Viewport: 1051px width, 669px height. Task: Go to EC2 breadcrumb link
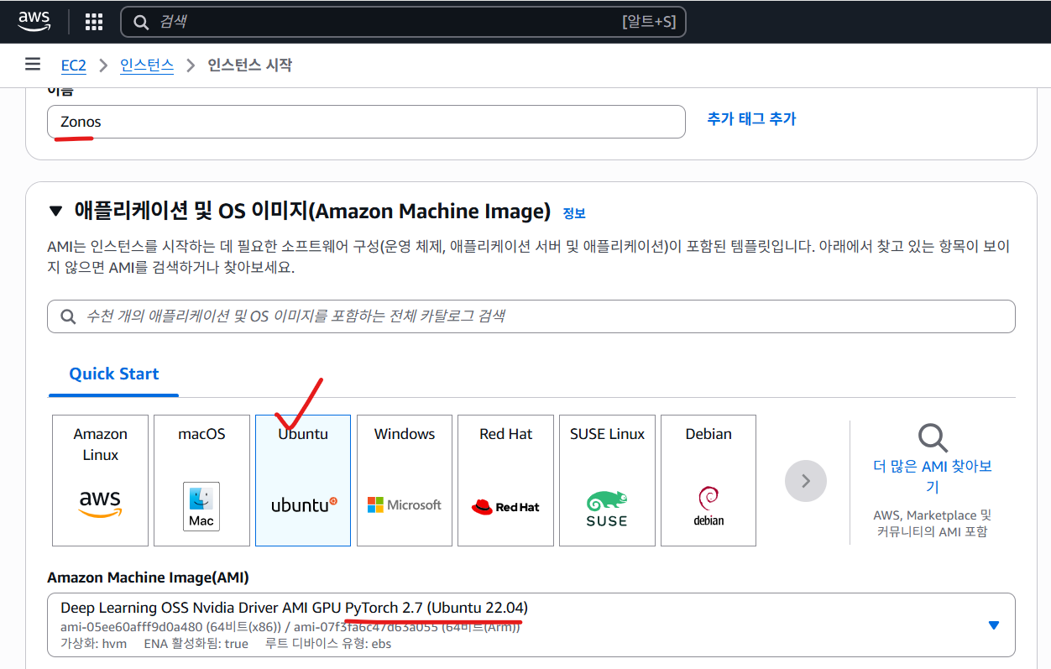[x=74, y=65]
